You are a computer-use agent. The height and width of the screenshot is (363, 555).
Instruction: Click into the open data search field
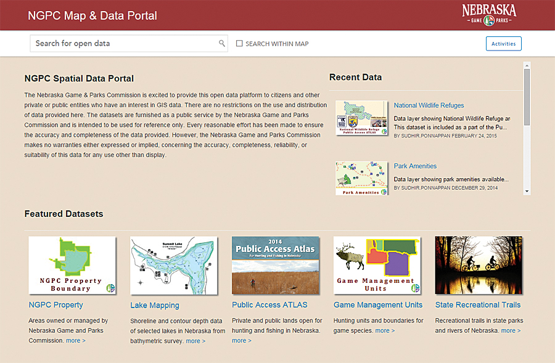pyautogui.click(x=123, y=44)
